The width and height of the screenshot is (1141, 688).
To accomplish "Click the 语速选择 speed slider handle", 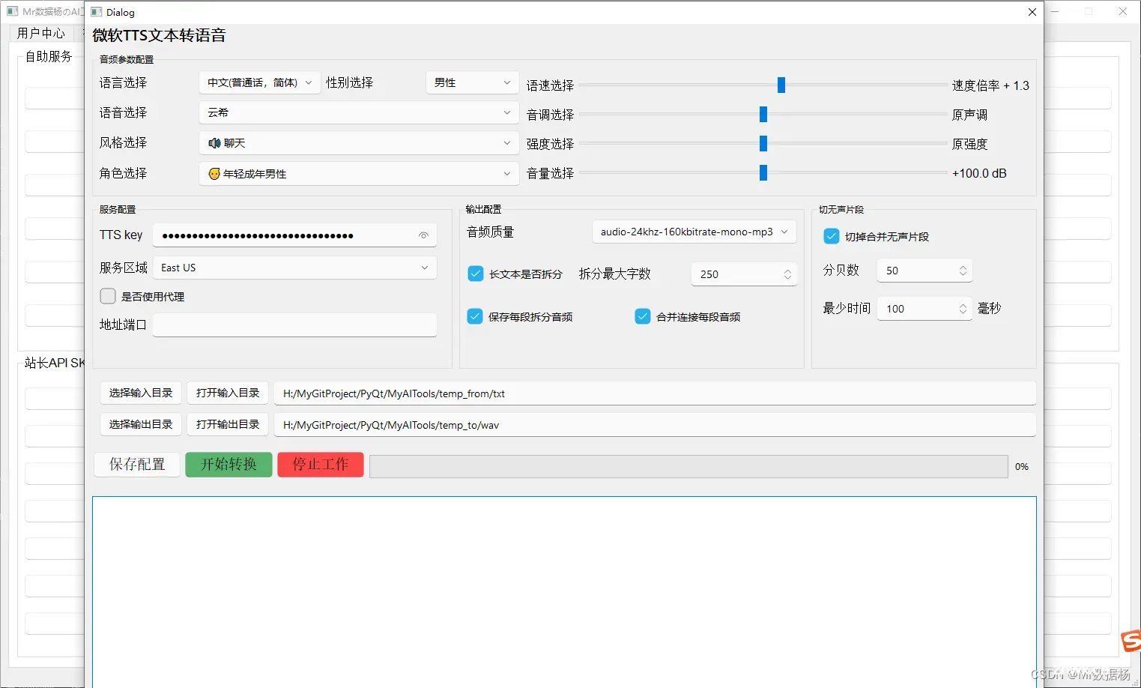I will point(781,85).
